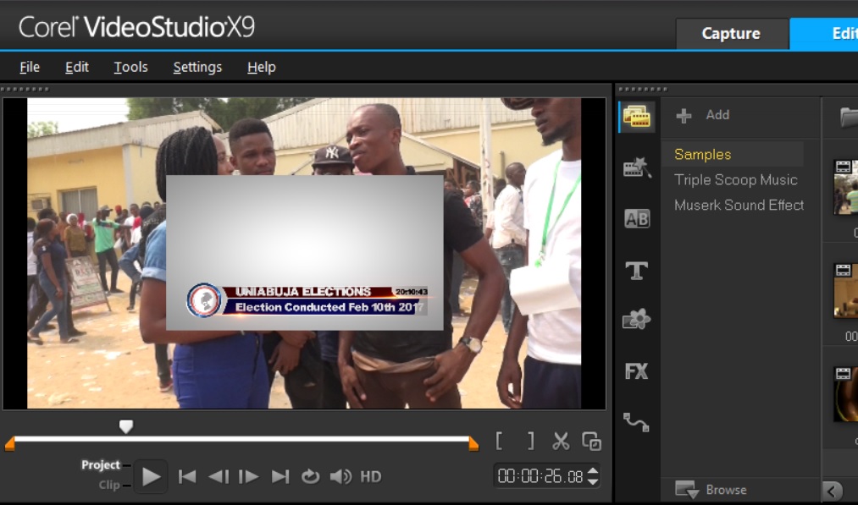Increase timecode with up arrow
Viewport: 858px width, 505px height.
tap(593, 471)
